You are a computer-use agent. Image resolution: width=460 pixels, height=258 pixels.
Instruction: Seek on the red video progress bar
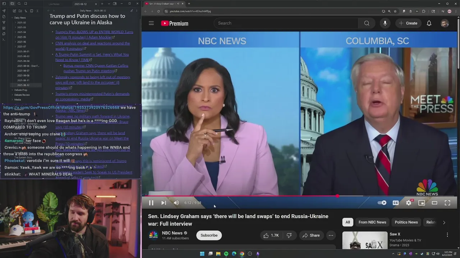pyautogui.click(x=299, y=196)
